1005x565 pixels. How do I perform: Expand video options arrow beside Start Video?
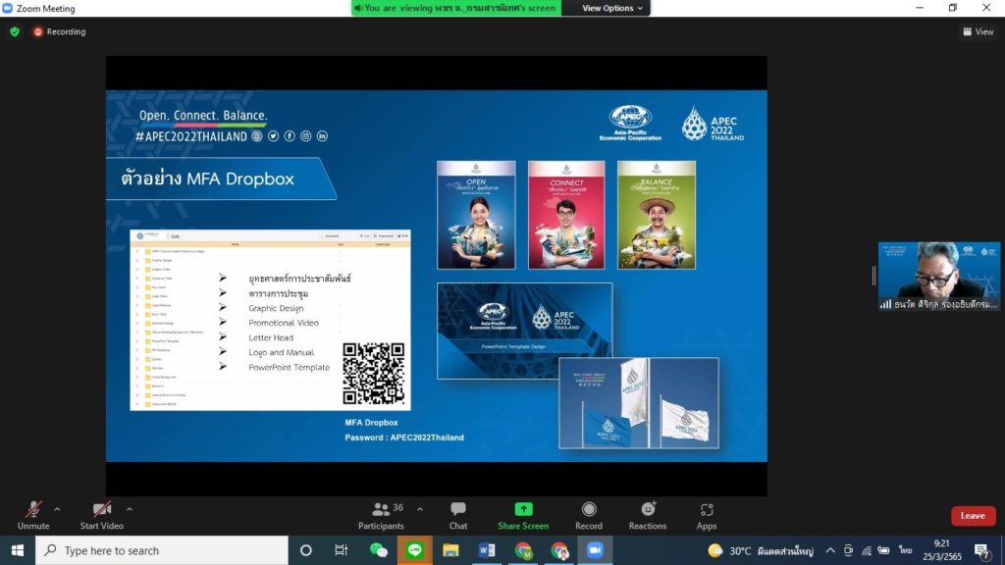click(x=130, y=509)
